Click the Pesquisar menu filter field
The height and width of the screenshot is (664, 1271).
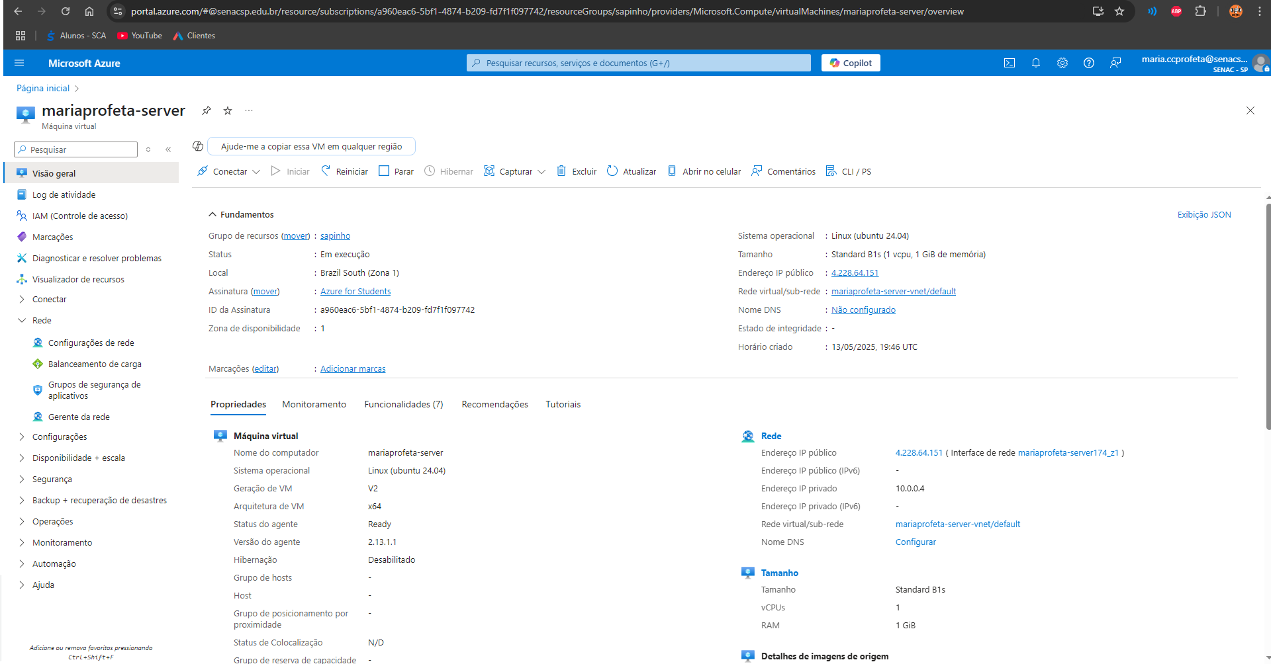pos(75,149)
